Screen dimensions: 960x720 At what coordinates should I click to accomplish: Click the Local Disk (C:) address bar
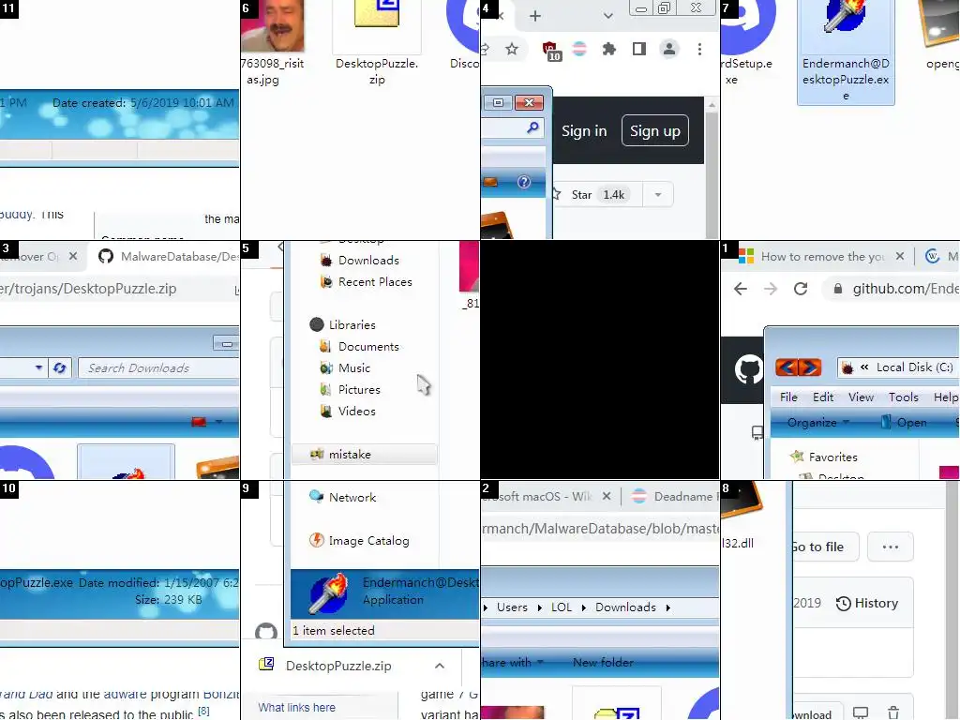point(897,367)
